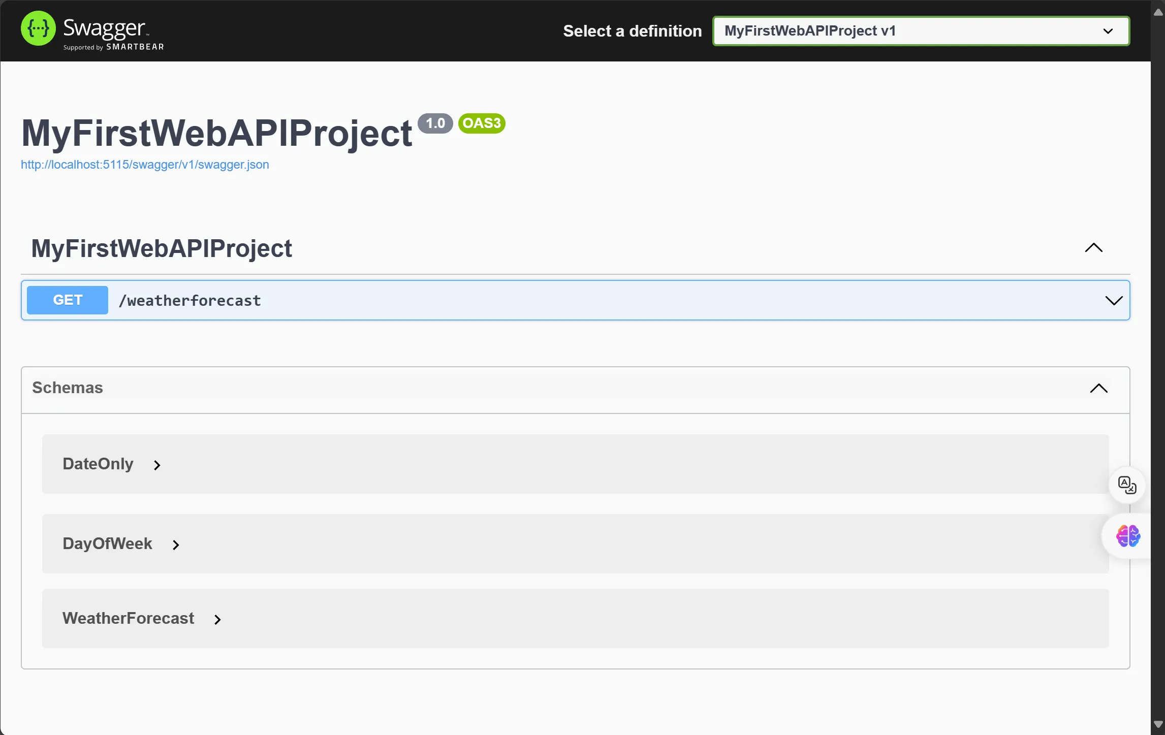Click the WeatherForecast schema name

(128, 618)
